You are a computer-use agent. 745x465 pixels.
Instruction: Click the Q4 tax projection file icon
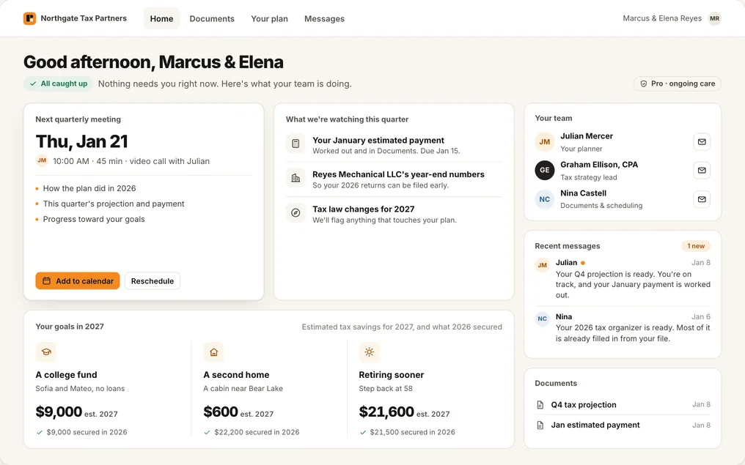click(540, 405)
